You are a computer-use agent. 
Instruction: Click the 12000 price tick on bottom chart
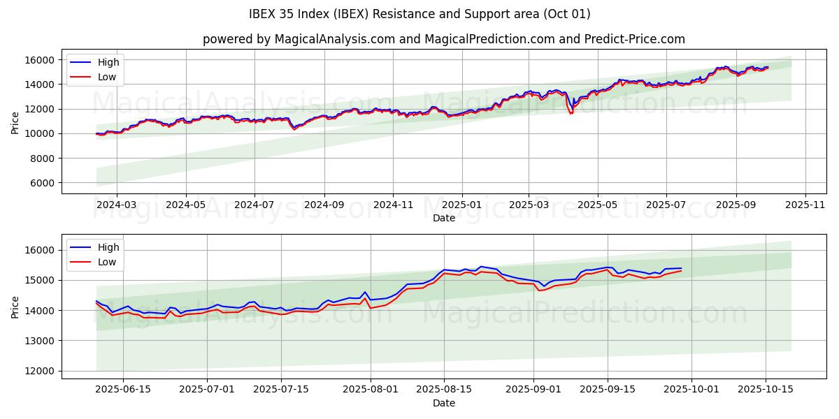41,371
